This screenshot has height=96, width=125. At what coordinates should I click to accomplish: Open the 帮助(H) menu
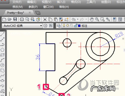point(64,7)
